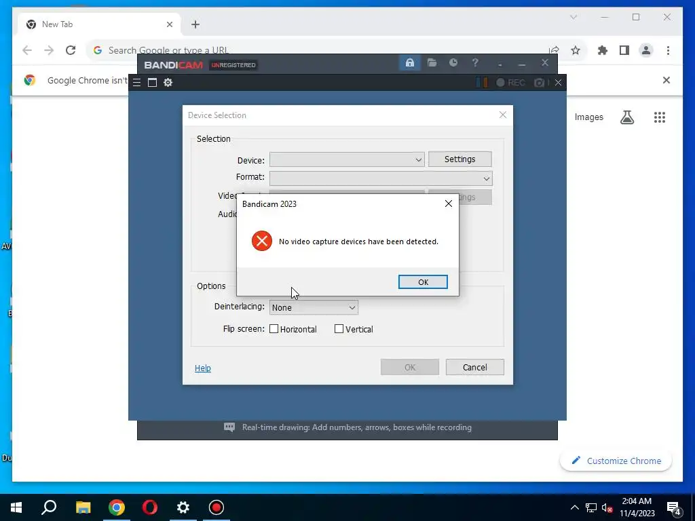Open the Bandicam hamburger menu icon
The height and width of the screenshot is (521, 695).
pos(136,82)
